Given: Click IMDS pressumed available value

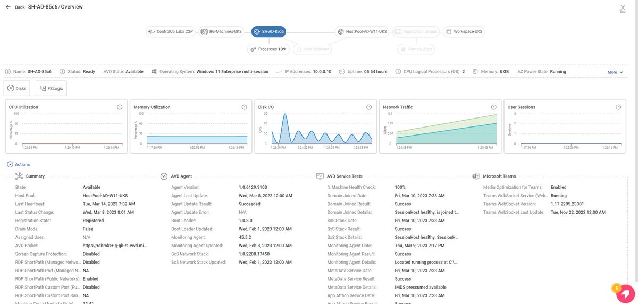Looking at the screenshot, I should coord(421,287).
